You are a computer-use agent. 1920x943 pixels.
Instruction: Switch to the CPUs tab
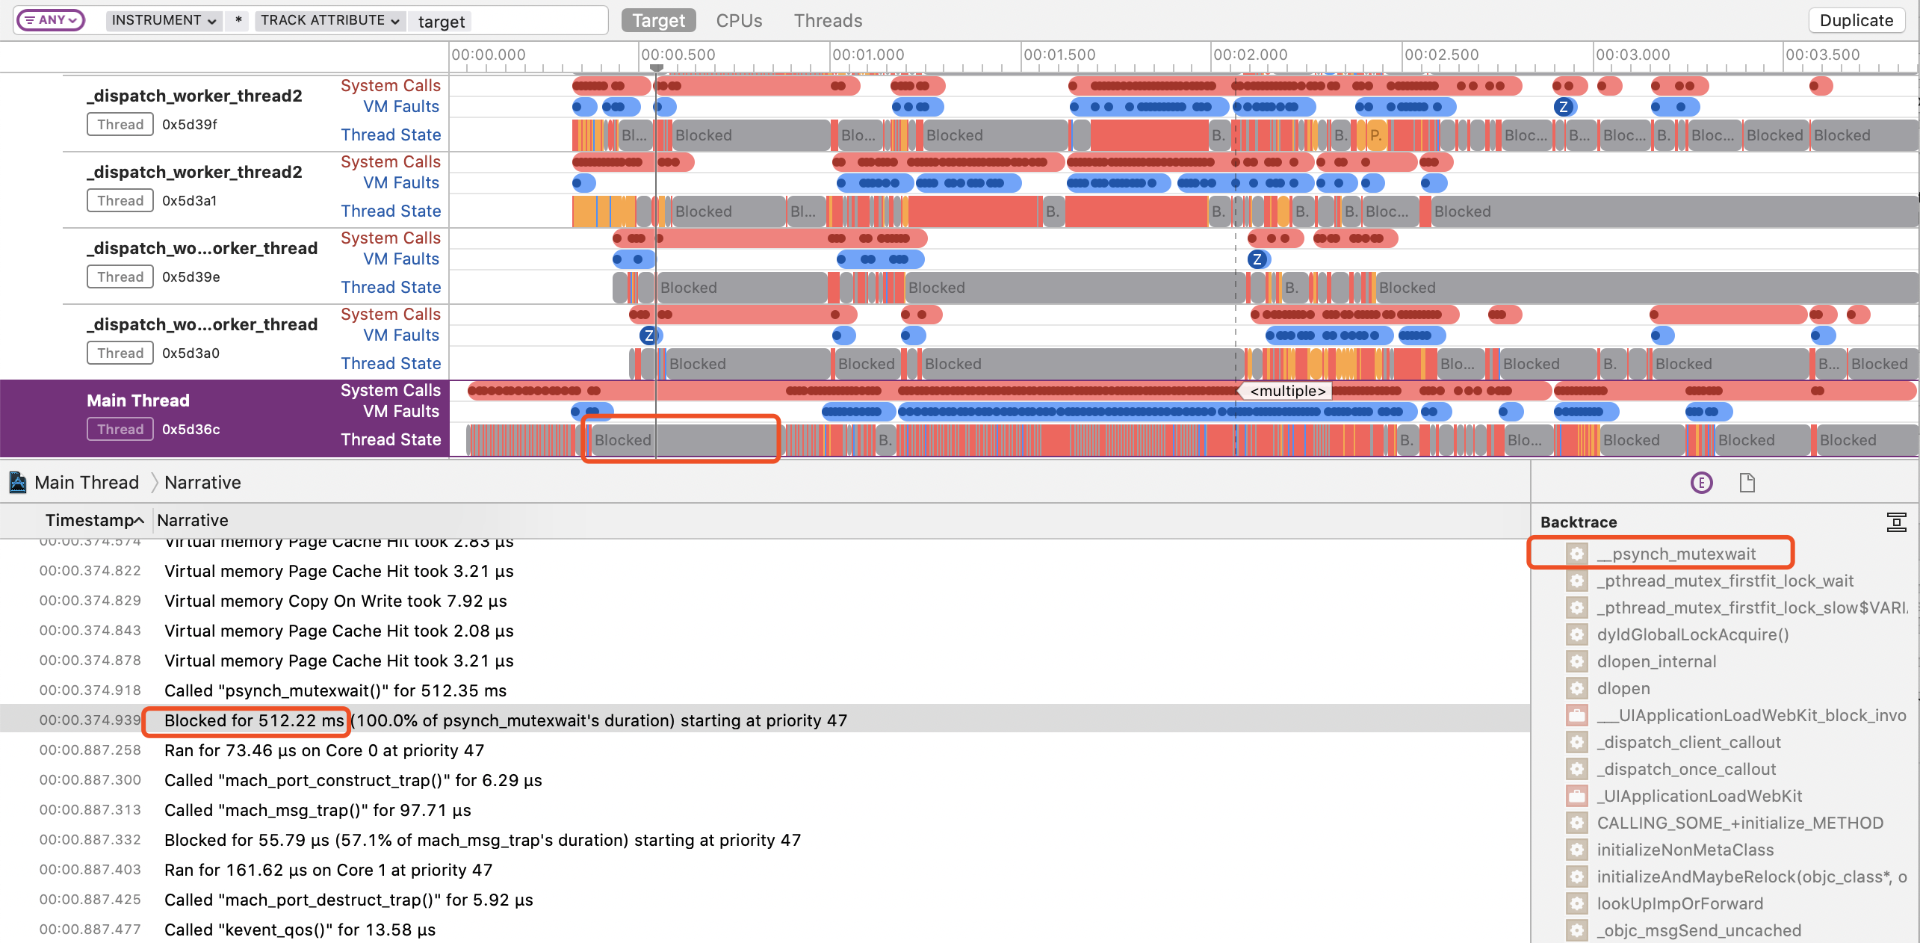[738, 21]
